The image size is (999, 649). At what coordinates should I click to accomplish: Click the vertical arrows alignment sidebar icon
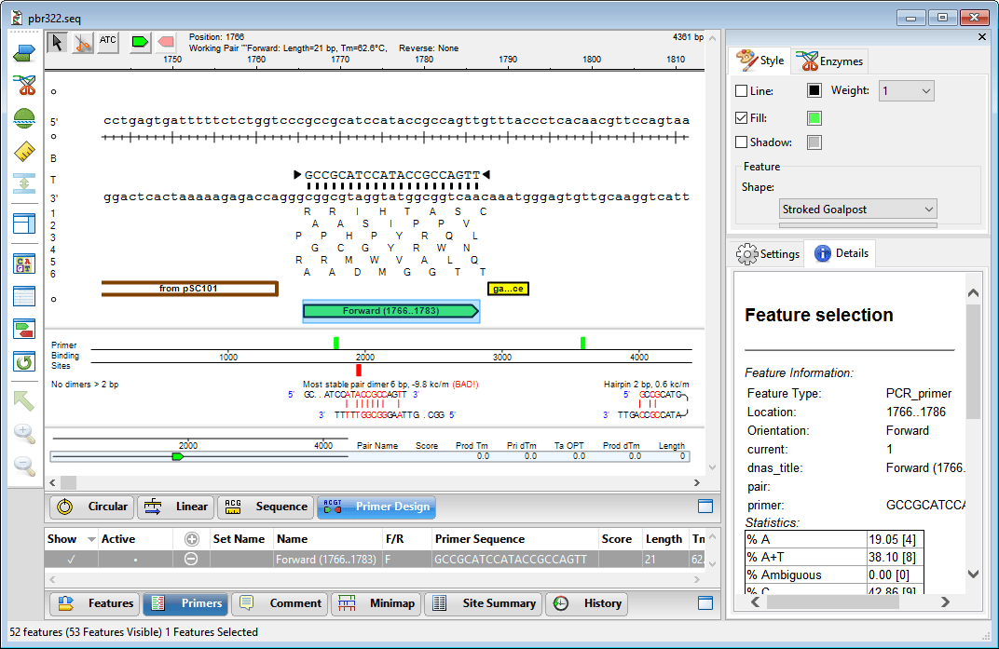(24, 183)
